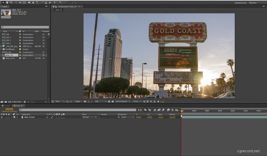Sort project items by Art column
267x156 pixels.
pyautogui.click(x=24, y=31)
